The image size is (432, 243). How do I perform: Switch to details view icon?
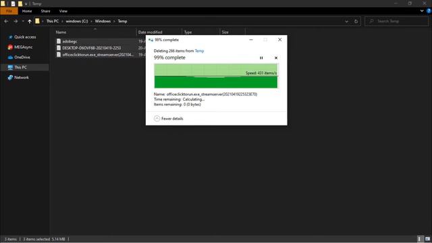pyautogui.click(x=419, y=239)
